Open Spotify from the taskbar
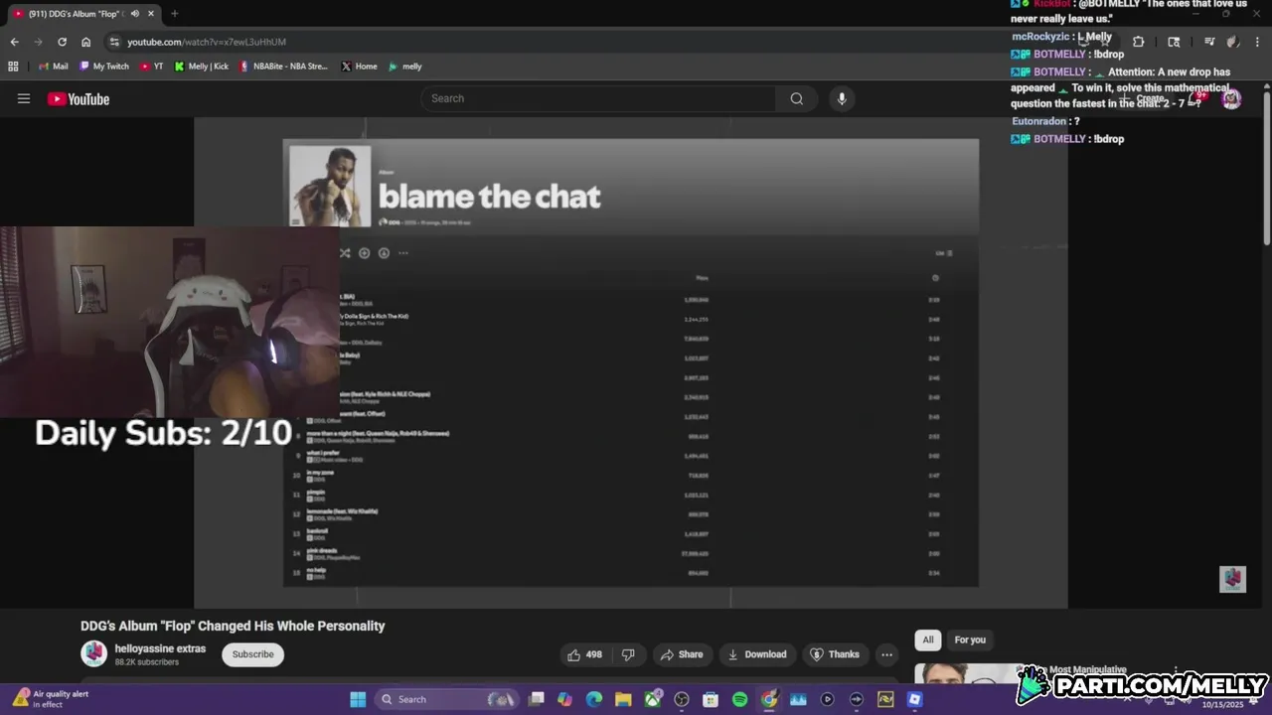The image size is (1272, 715). click(x=739, y=699)
